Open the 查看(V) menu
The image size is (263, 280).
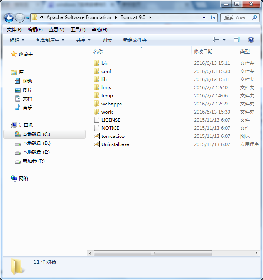coord(57,30)
